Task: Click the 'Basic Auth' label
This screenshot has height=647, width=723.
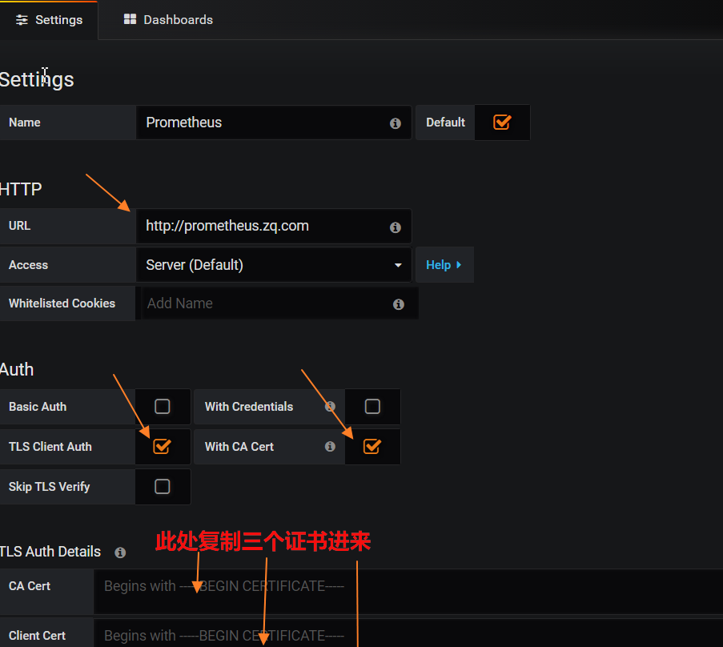Action: click(x=38, y=407)
